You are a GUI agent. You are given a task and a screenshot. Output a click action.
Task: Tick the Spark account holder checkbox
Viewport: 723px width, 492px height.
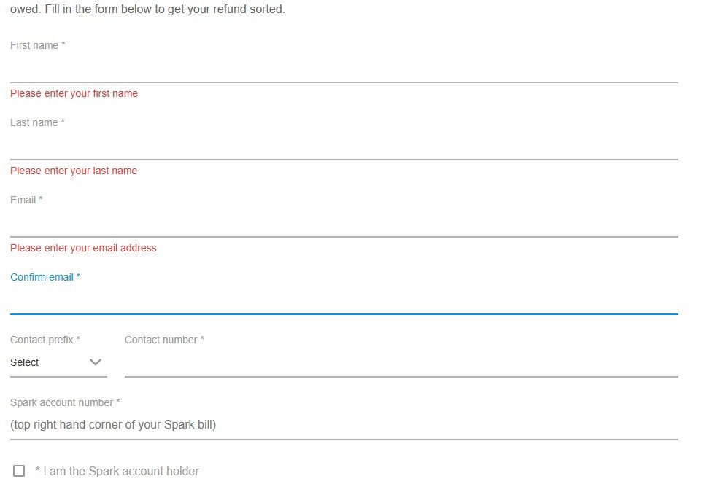click(x=19, y=472)
